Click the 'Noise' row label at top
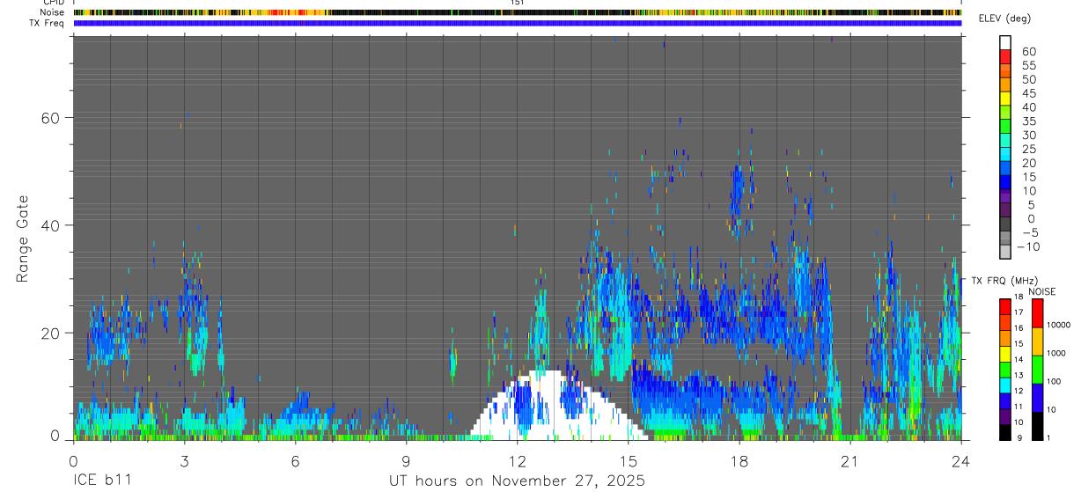 tap(53, 12)
